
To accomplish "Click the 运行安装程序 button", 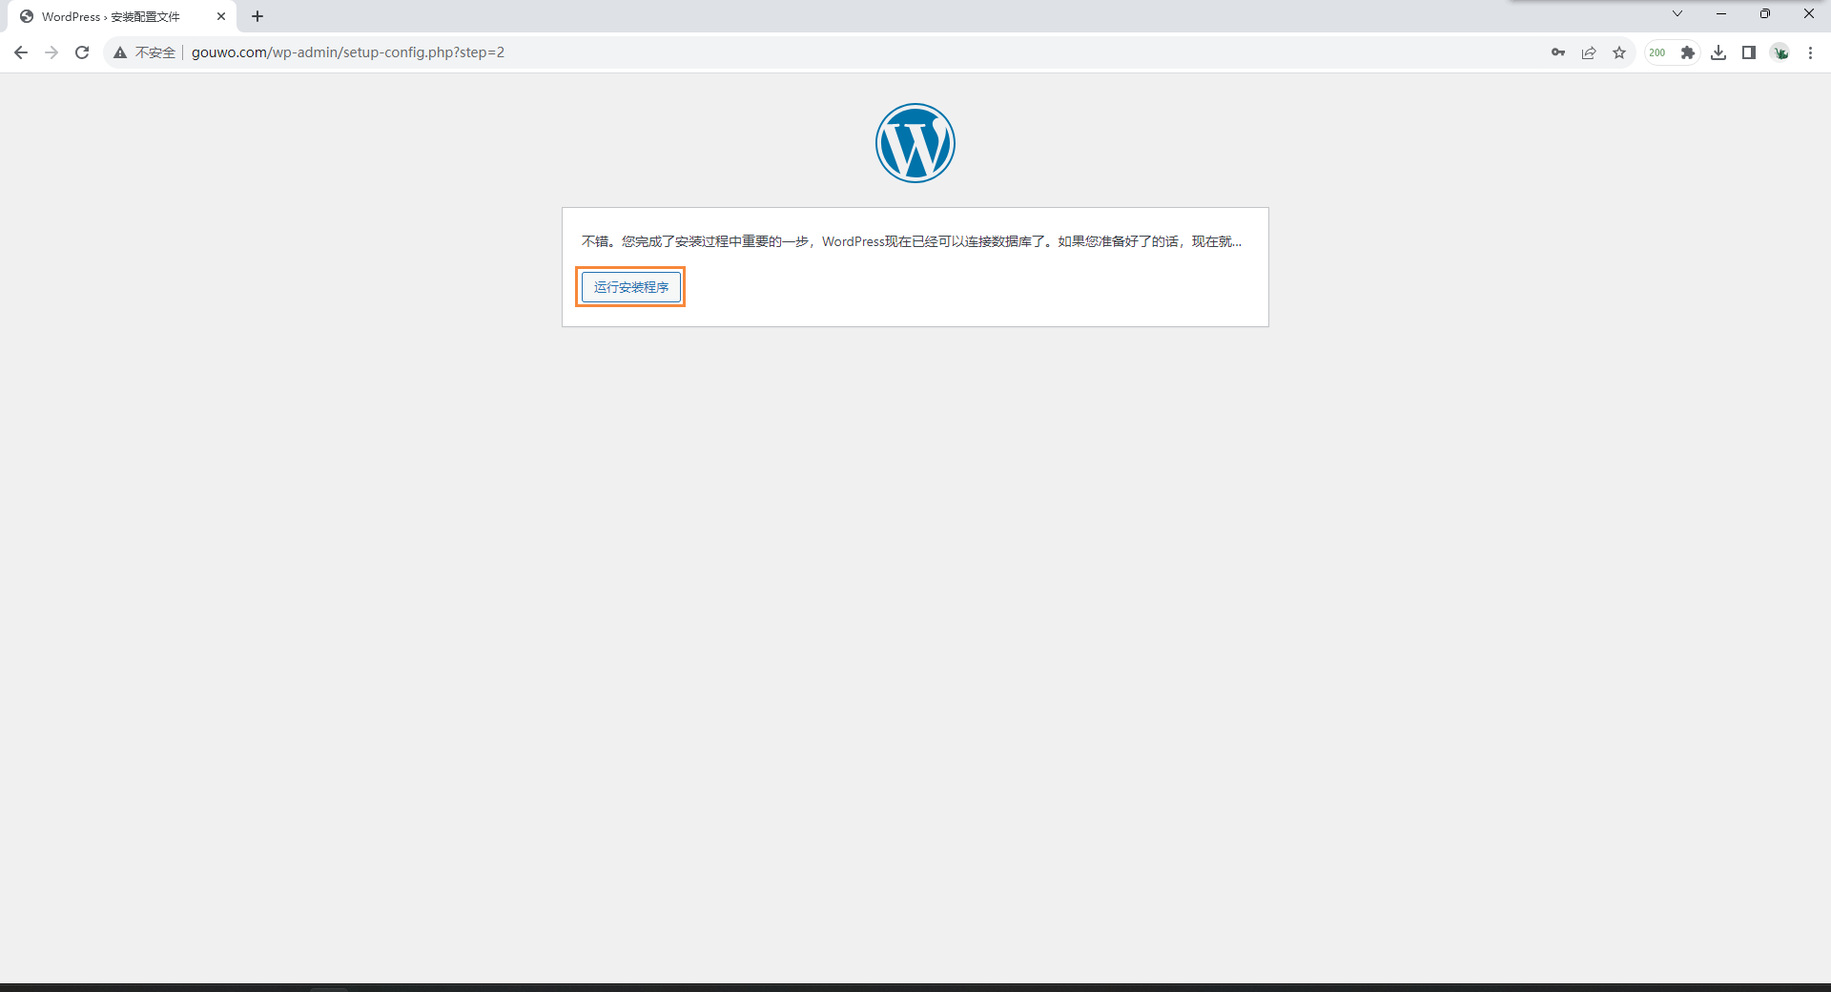I will 630,286.
